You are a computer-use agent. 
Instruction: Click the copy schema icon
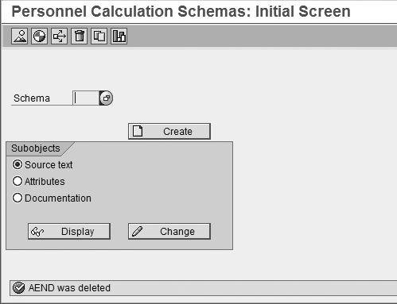99,36
